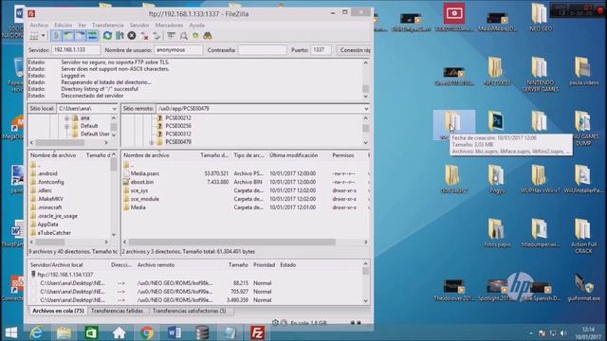Expand the PCSE00479 remote tree node

point(152,142)
